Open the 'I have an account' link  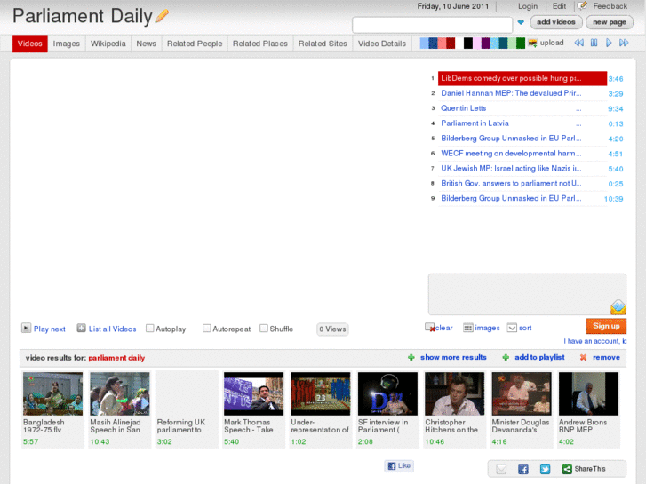pos(595,341)
